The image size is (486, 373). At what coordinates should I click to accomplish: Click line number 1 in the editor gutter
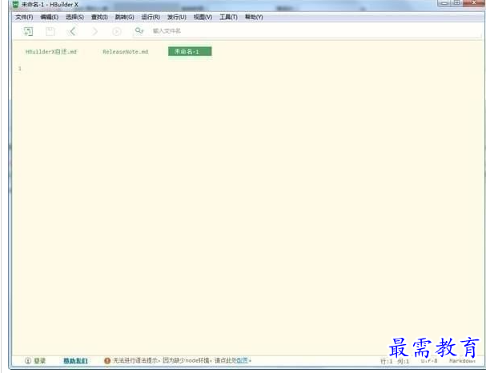(x=20, y=69)
